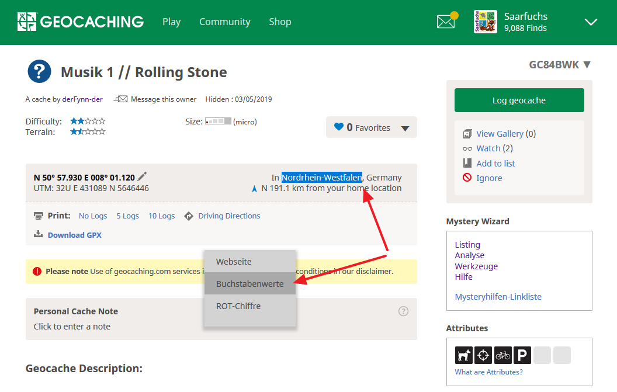Screen dimensions: 617x392
Task: Click the Watch link
Action: pos(488,148)
